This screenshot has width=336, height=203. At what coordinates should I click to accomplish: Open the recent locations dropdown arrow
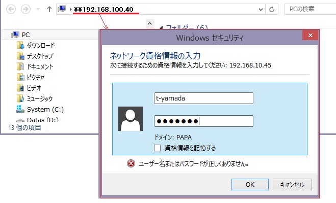[38, 9]
